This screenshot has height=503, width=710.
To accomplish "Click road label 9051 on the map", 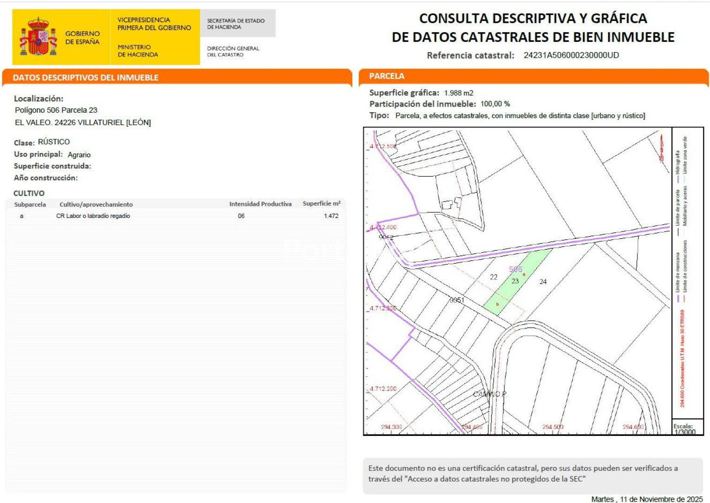I will click(x=456, y=300).
